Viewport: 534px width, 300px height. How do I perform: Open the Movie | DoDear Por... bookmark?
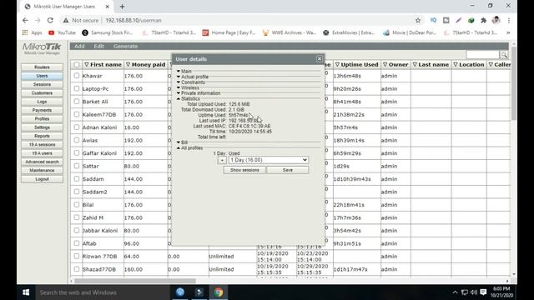(x=410, y=32)
